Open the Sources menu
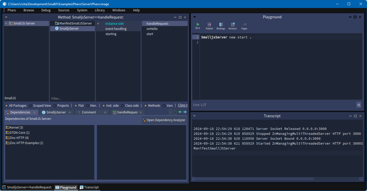This screenshot has width=367, height=191. (x=64, y=10)
